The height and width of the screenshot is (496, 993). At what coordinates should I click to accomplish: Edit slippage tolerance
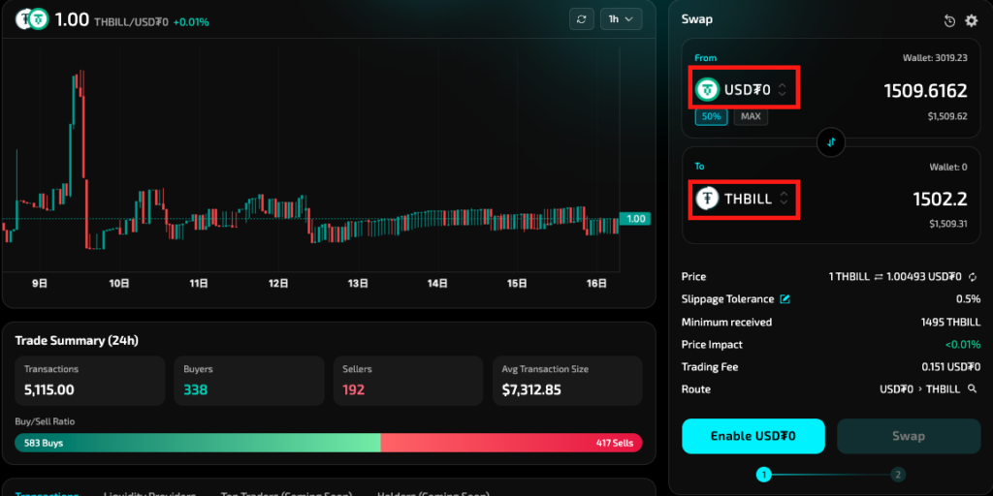pyautogui.click(x=785, y=299)
